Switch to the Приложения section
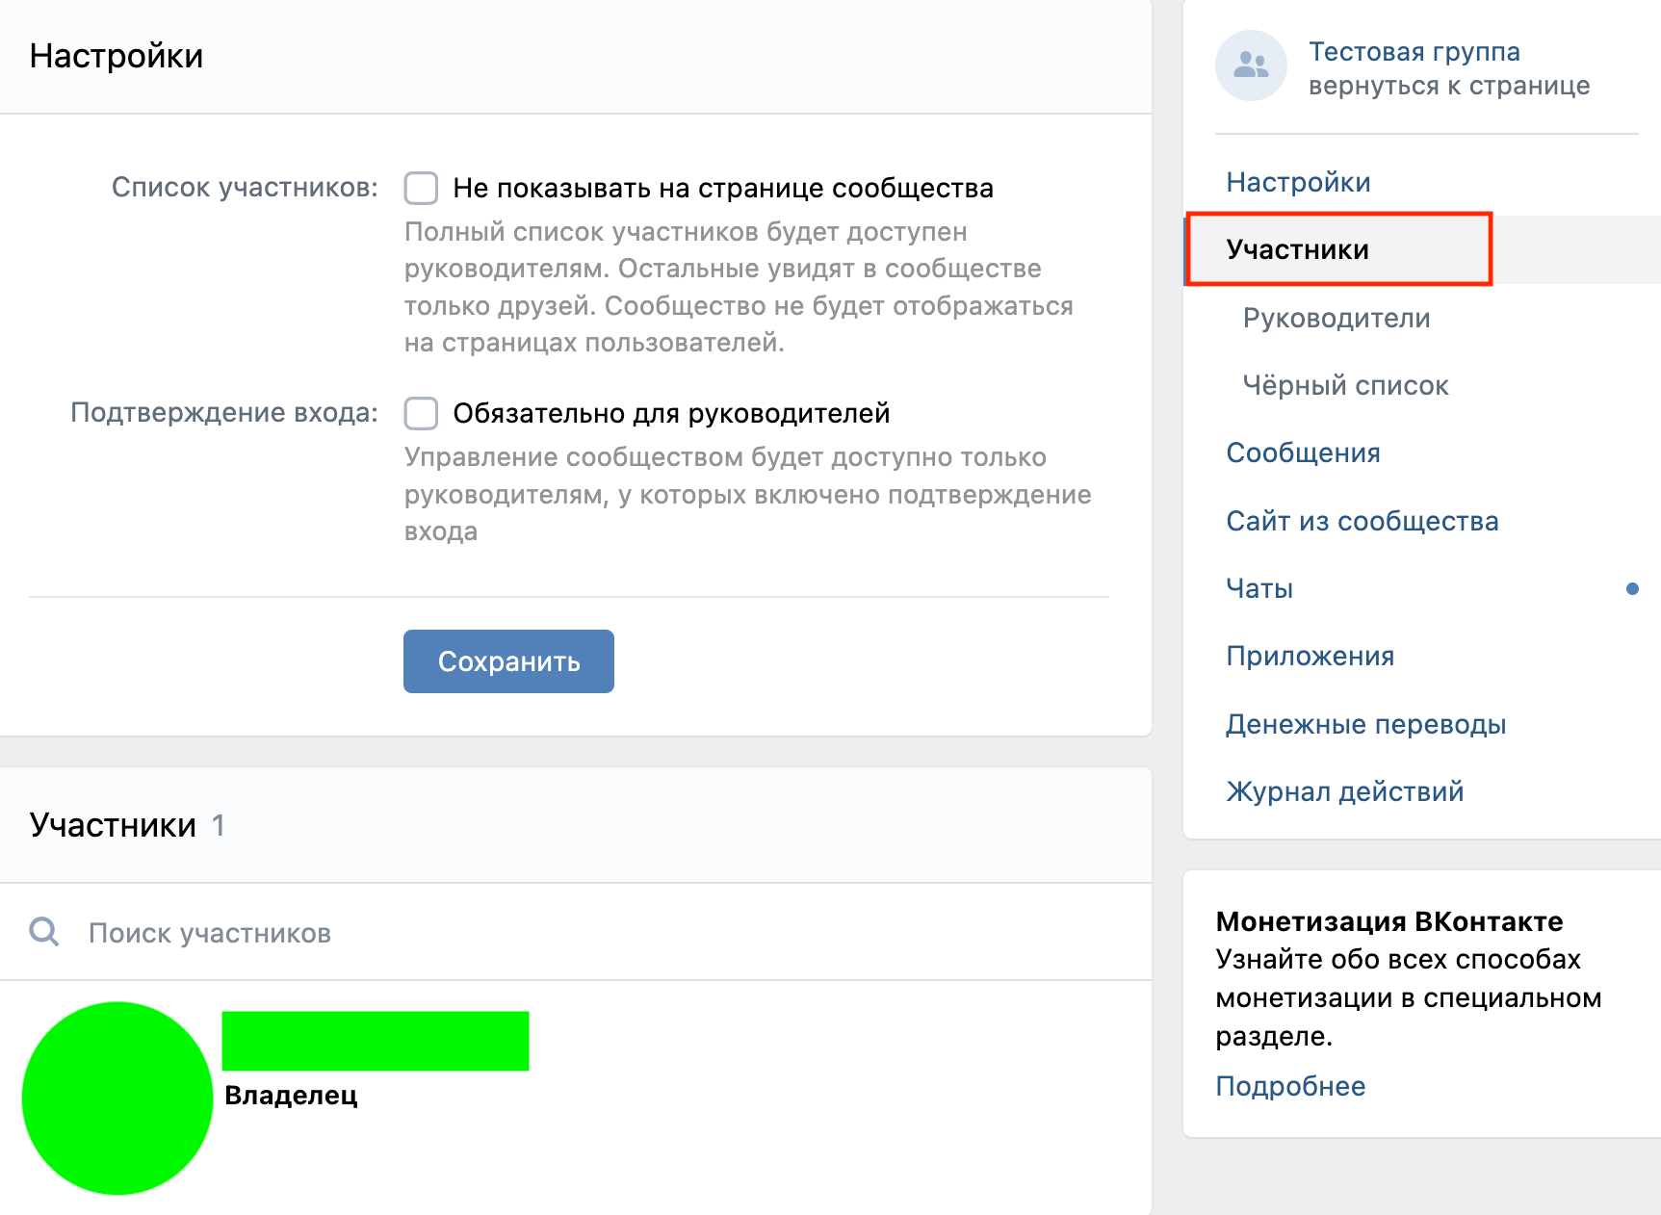Viewport: 1661px width, 1215px height. (x=1310, y=656)
